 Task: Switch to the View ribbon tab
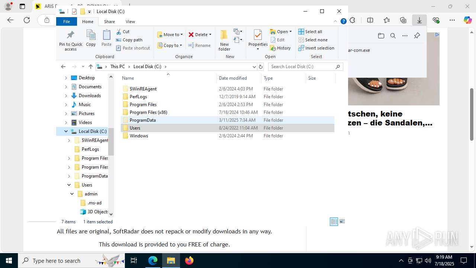(130, 22)
